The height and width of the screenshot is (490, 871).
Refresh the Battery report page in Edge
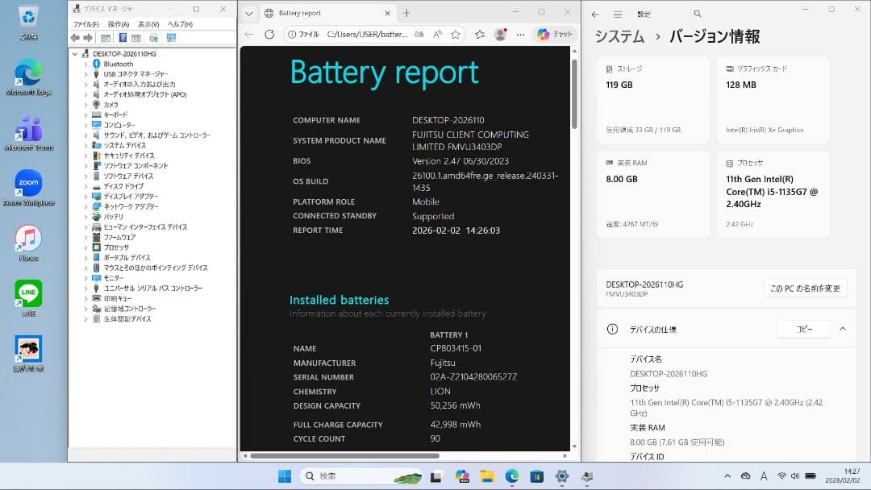270,35
